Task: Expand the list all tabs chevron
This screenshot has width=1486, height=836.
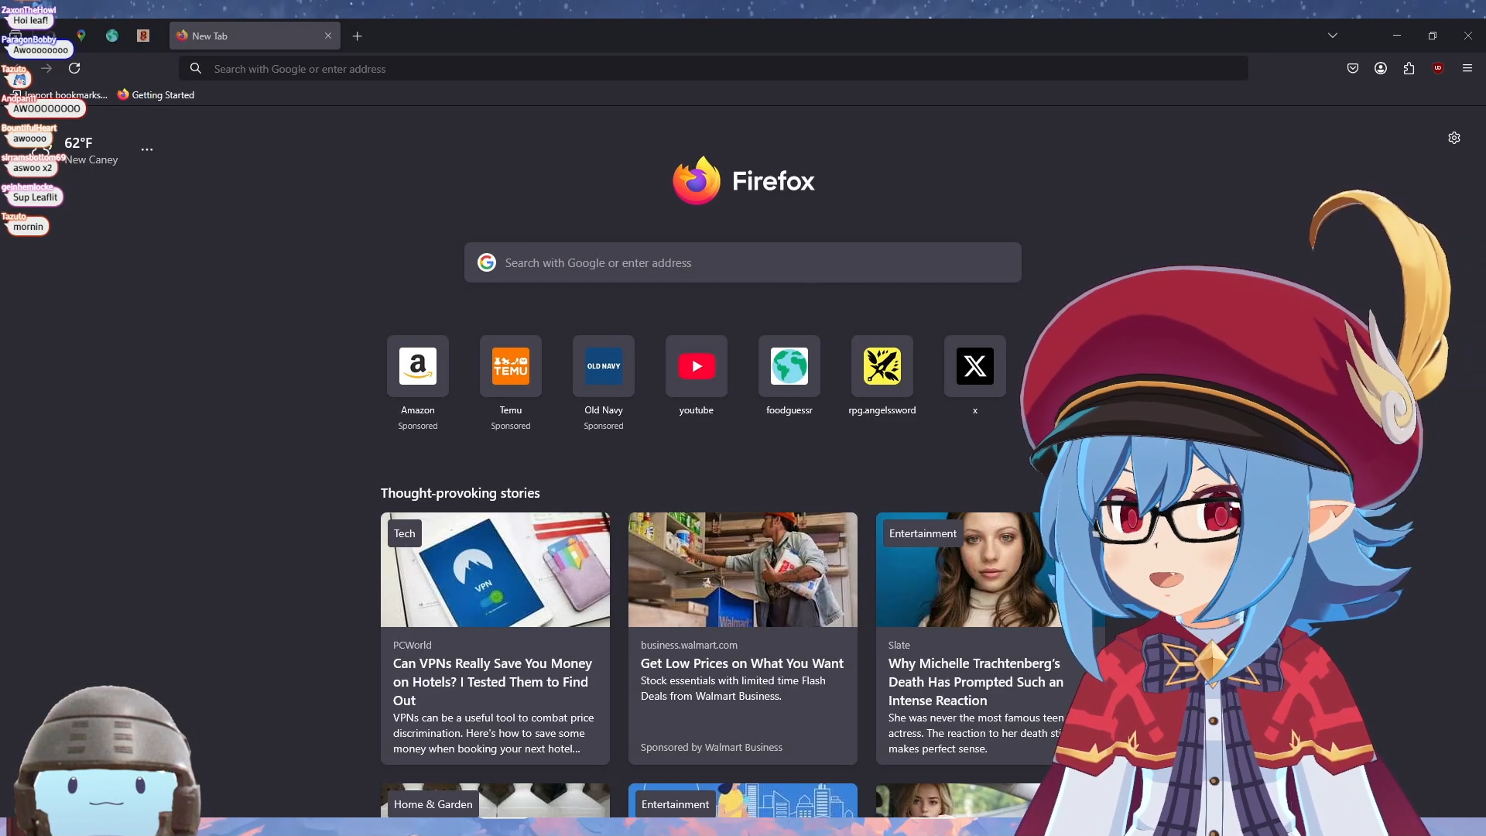Action: coord(1333,36)
